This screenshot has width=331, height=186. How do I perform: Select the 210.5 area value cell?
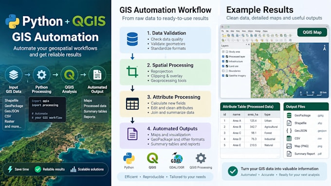point(253,145)
